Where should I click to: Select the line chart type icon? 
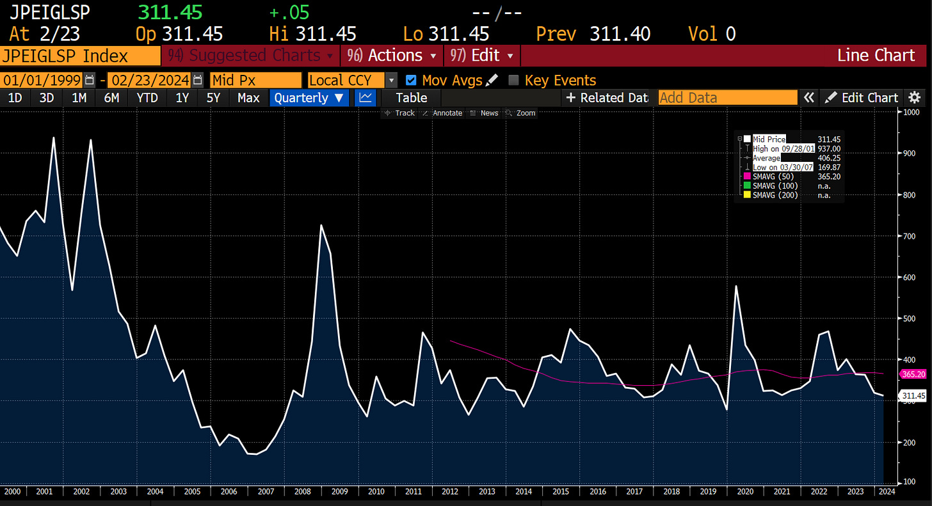point(365,97)
